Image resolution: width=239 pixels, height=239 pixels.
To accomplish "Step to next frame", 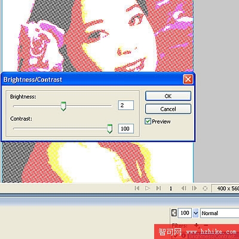I will (194, 188).
